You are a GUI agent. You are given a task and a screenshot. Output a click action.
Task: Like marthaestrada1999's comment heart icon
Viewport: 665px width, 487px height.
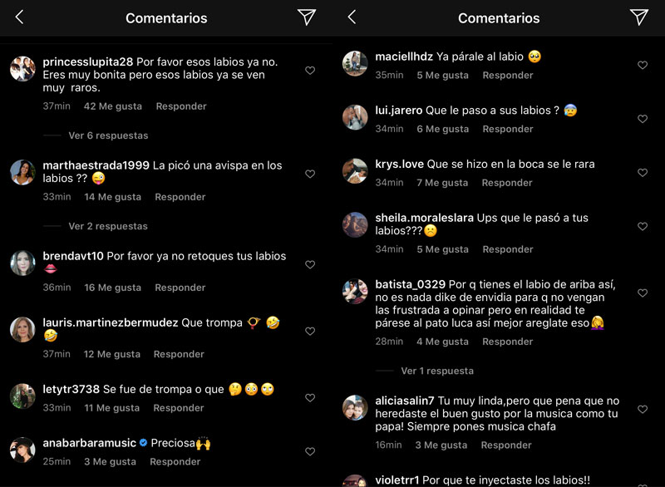tap(310, 174)
